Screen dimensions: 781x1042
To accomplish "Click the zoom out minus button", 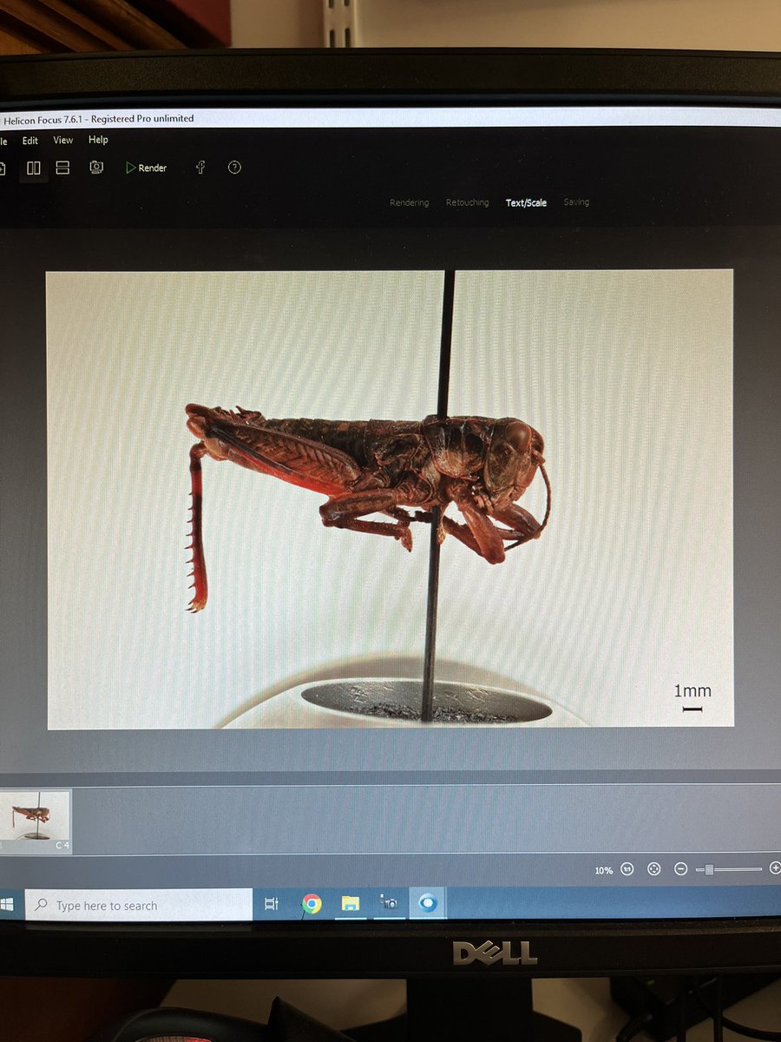I will tap(680, 868).
